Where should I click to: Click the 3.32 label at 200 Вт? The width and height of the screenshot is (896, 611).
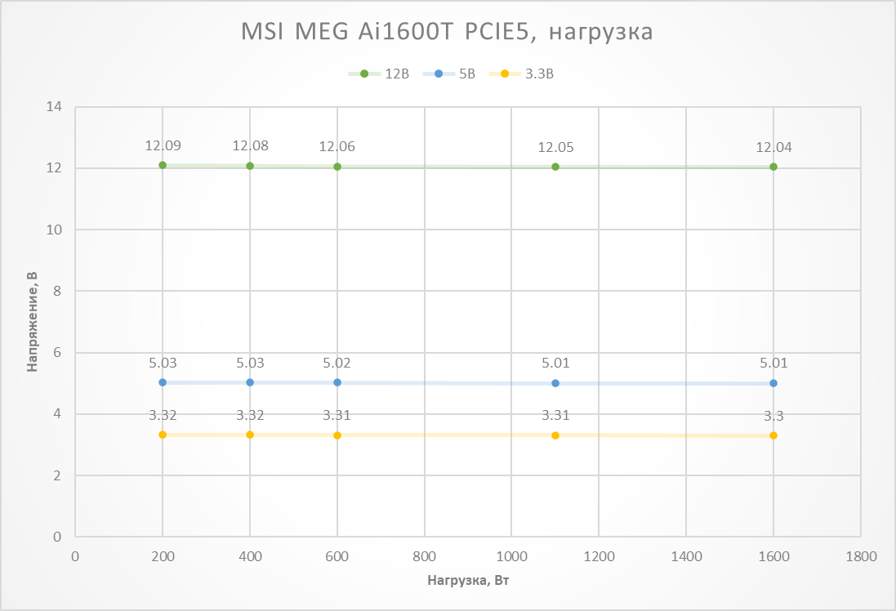[x=163, y=416]
